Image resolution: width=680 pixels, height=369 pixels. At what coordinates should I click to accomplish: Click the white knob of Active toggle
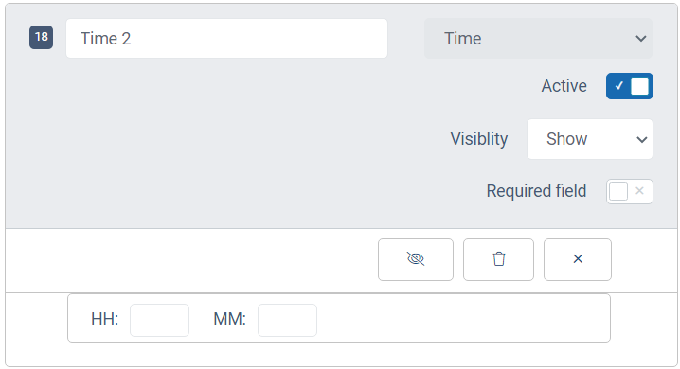(639, 86)
